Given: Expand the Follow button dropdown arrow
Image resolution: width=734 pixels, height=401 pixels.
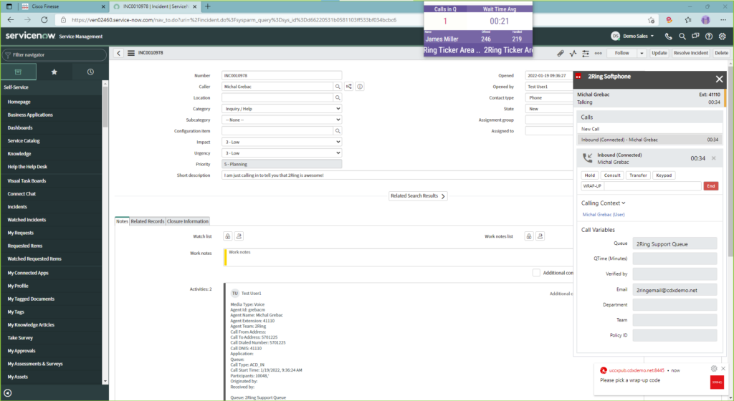Looking at the screenshot, I should [642, 53].
